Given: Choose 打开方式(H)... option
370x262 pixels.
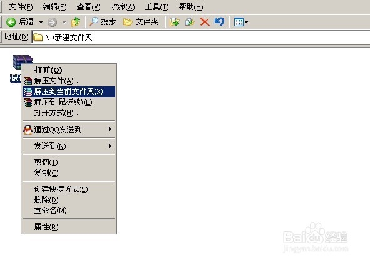Looking at the screenshot, I should pyautogui.click(x=69, y=113).
